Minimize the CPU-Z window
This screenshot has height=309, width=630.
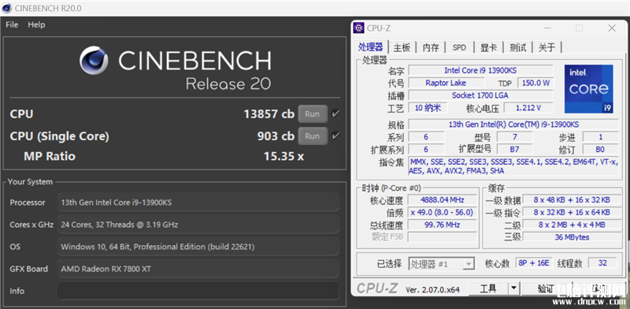(547, 28)
